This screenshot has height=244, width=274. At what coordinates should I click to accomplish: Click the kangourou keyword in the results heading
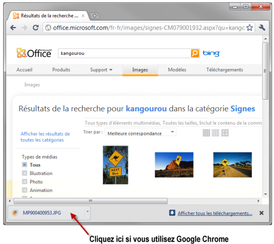click(x=146, y=109)
